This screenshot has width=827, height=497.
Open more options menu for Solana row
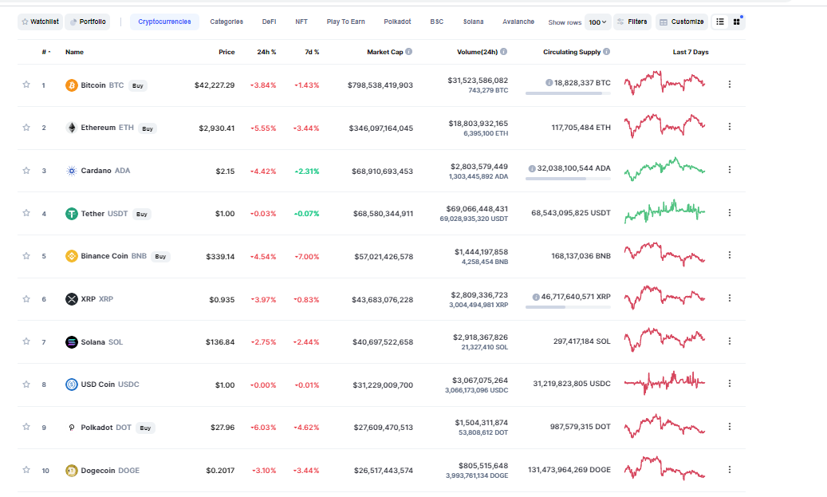(x=730, y=341)
